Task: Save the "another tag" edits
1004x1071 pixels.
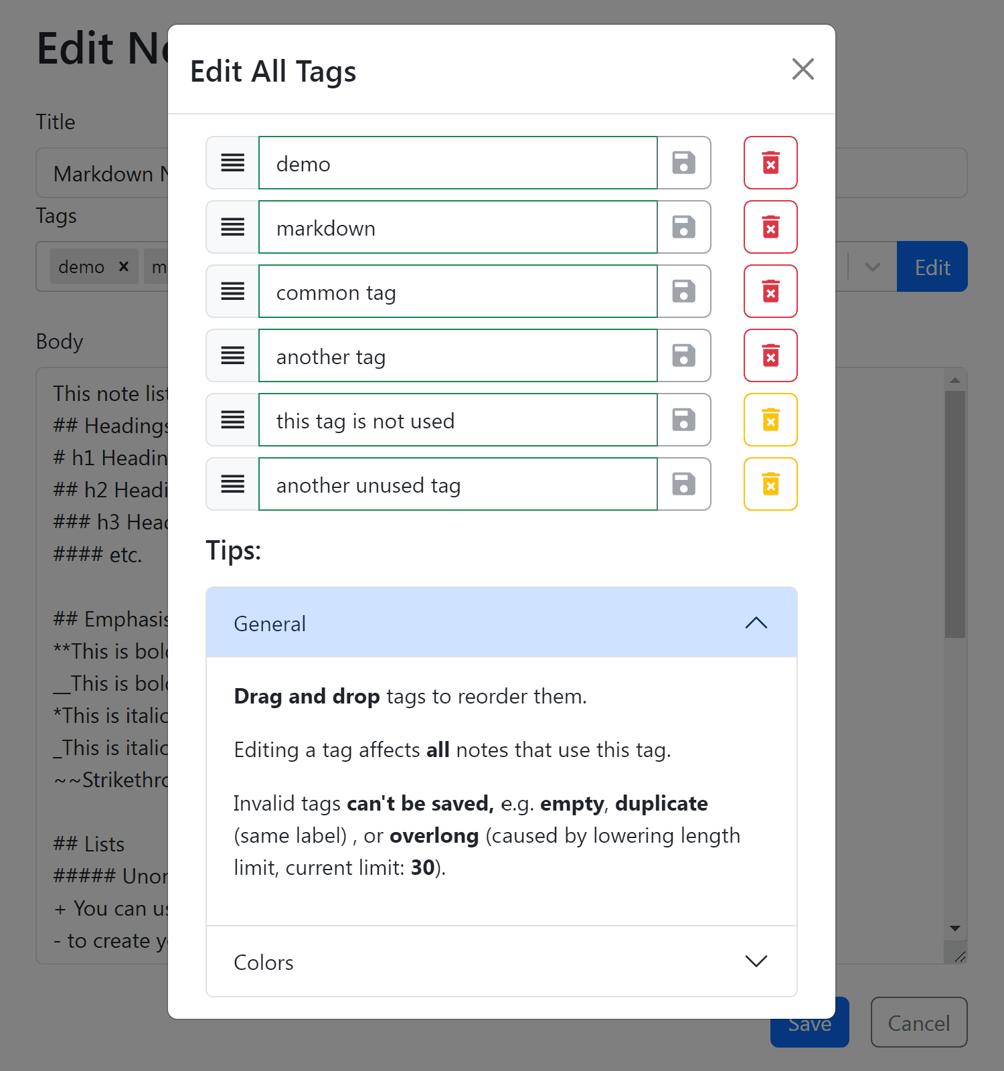Action: pos(683,355)
